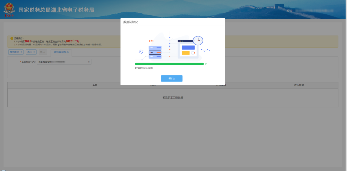Click the clock icon in the illustration
347x171 pixels.
coord(198,40)
